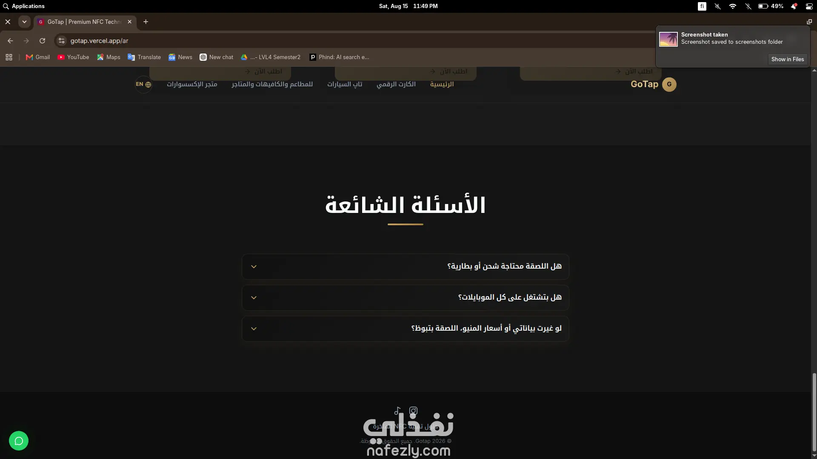Click the browser forward arrow
Screen dimensions: 817x459
(26, 41)
